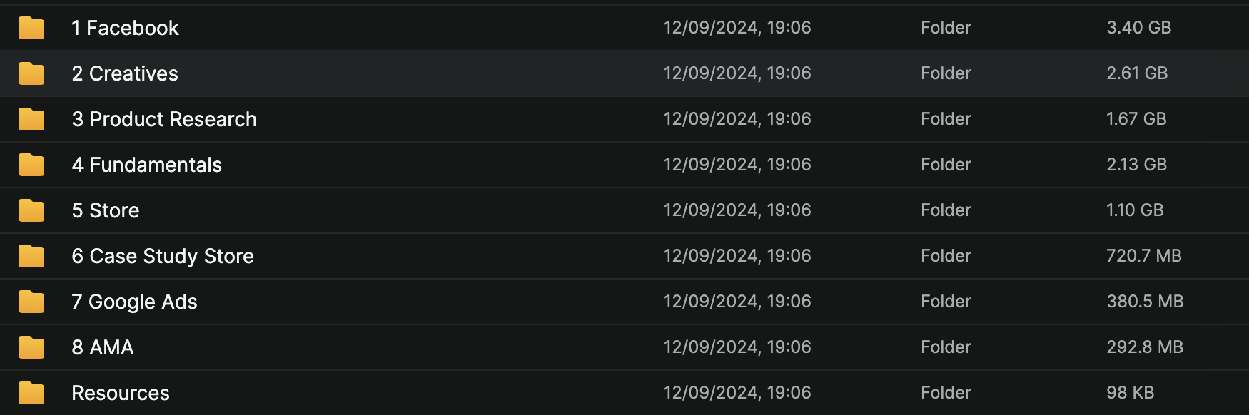Click the folder icon beside 7 Google Ads
The width and height of the screenshot is (1249, 415).
(31, 302)
